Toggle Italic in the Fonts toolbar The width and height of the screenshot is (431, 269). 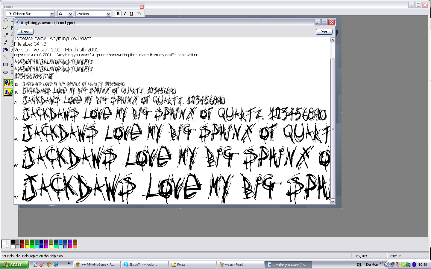125,14
